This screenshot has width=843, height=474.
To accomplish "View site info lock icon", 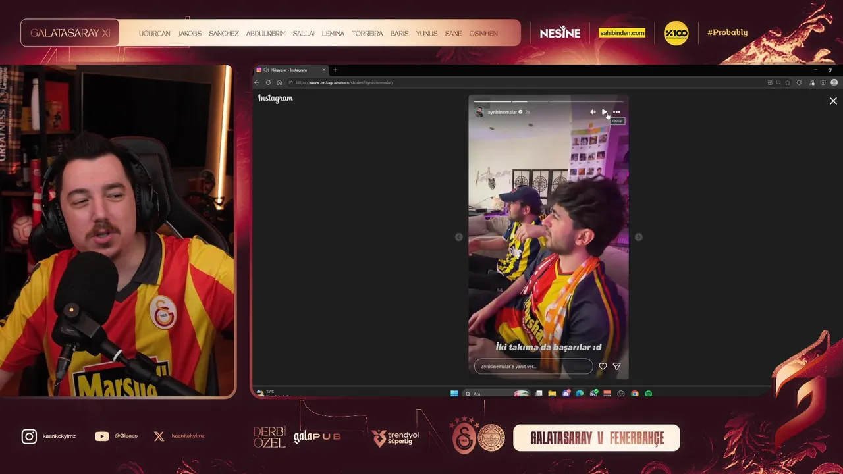I will tap(291, 82).
